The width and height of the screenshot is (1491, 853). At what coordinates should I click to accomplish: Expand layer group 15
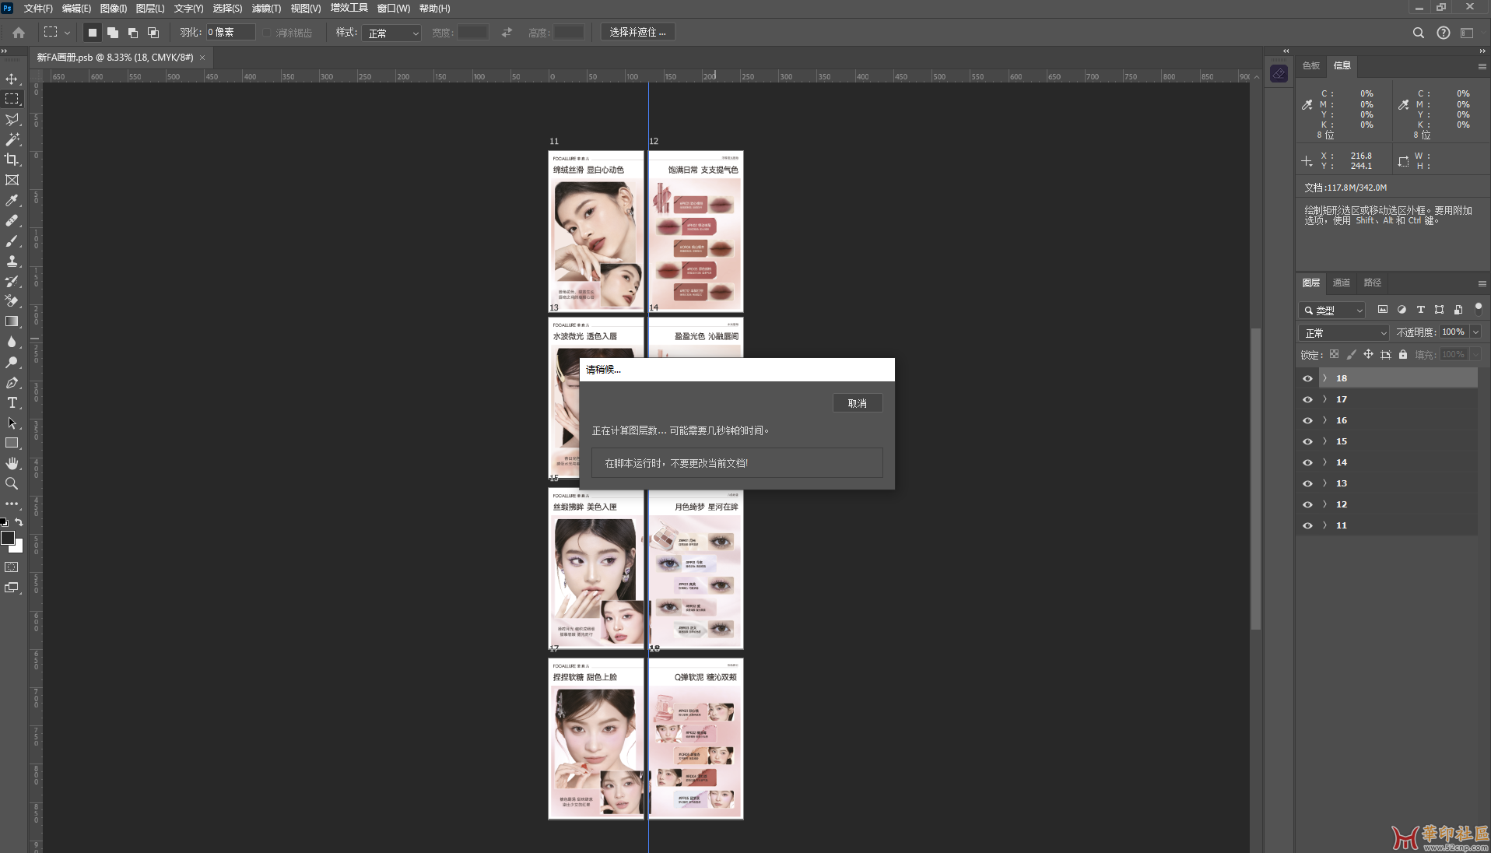[x=1324, y=441]
